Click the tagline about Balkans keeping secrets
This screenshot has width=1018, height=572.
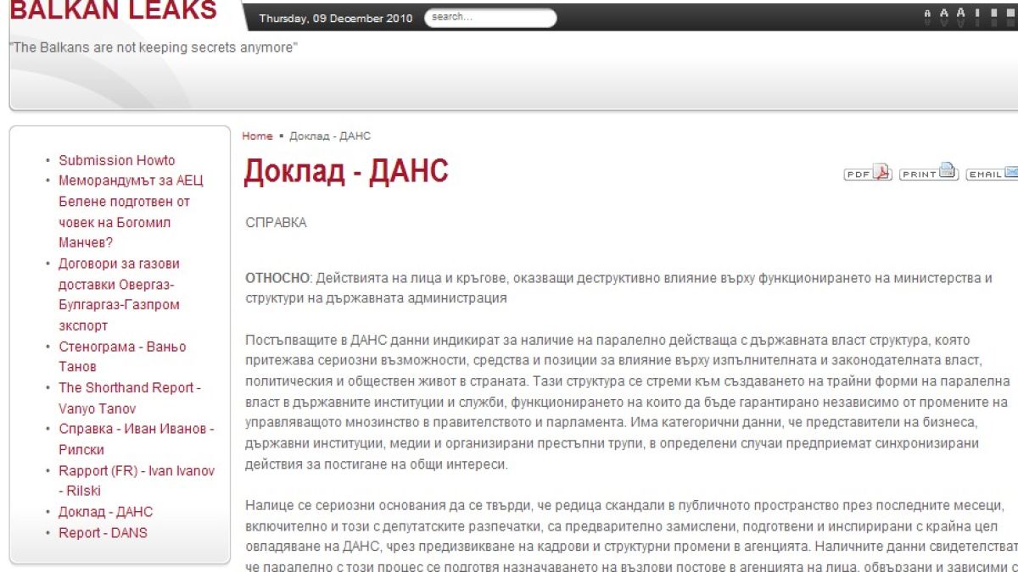(x=154, y=47)
